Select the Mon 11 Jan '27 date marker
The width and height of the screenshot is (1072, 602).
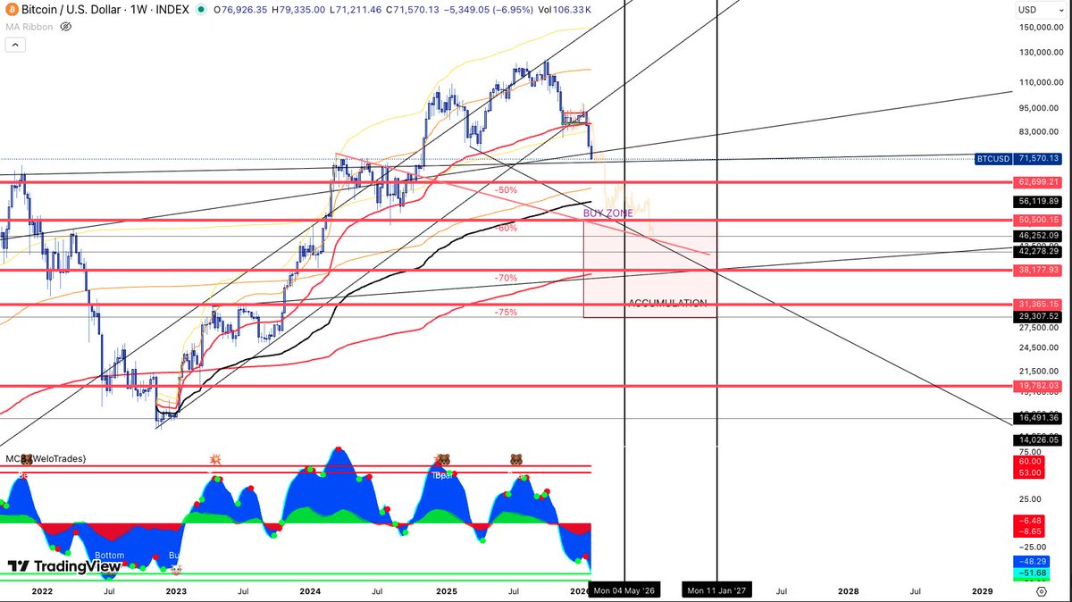pyautogui.click(x=717, y=591)
